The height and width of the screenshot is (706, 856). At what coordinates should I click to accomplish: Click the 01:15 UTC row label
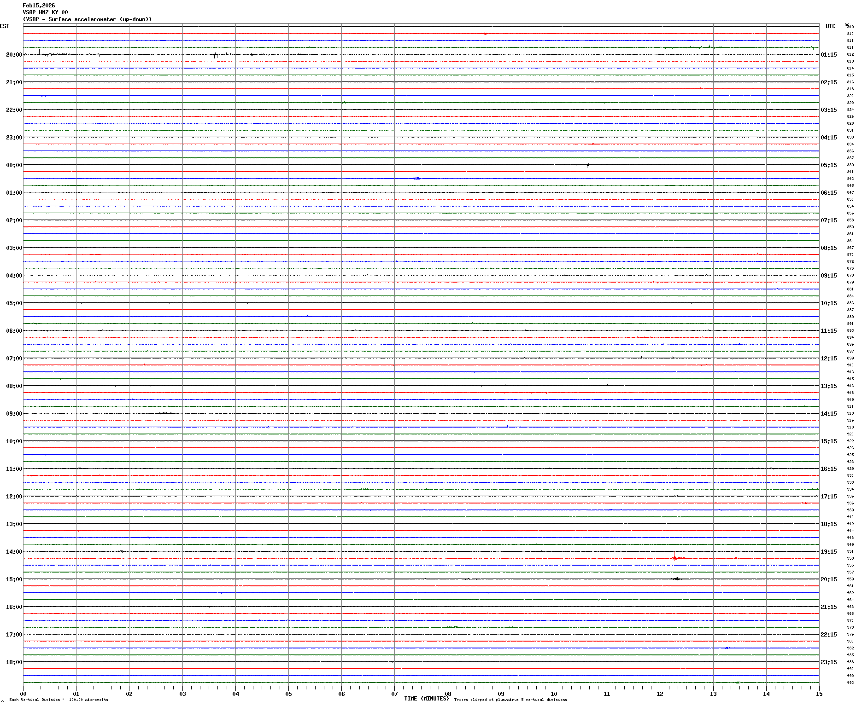point(828,55)
